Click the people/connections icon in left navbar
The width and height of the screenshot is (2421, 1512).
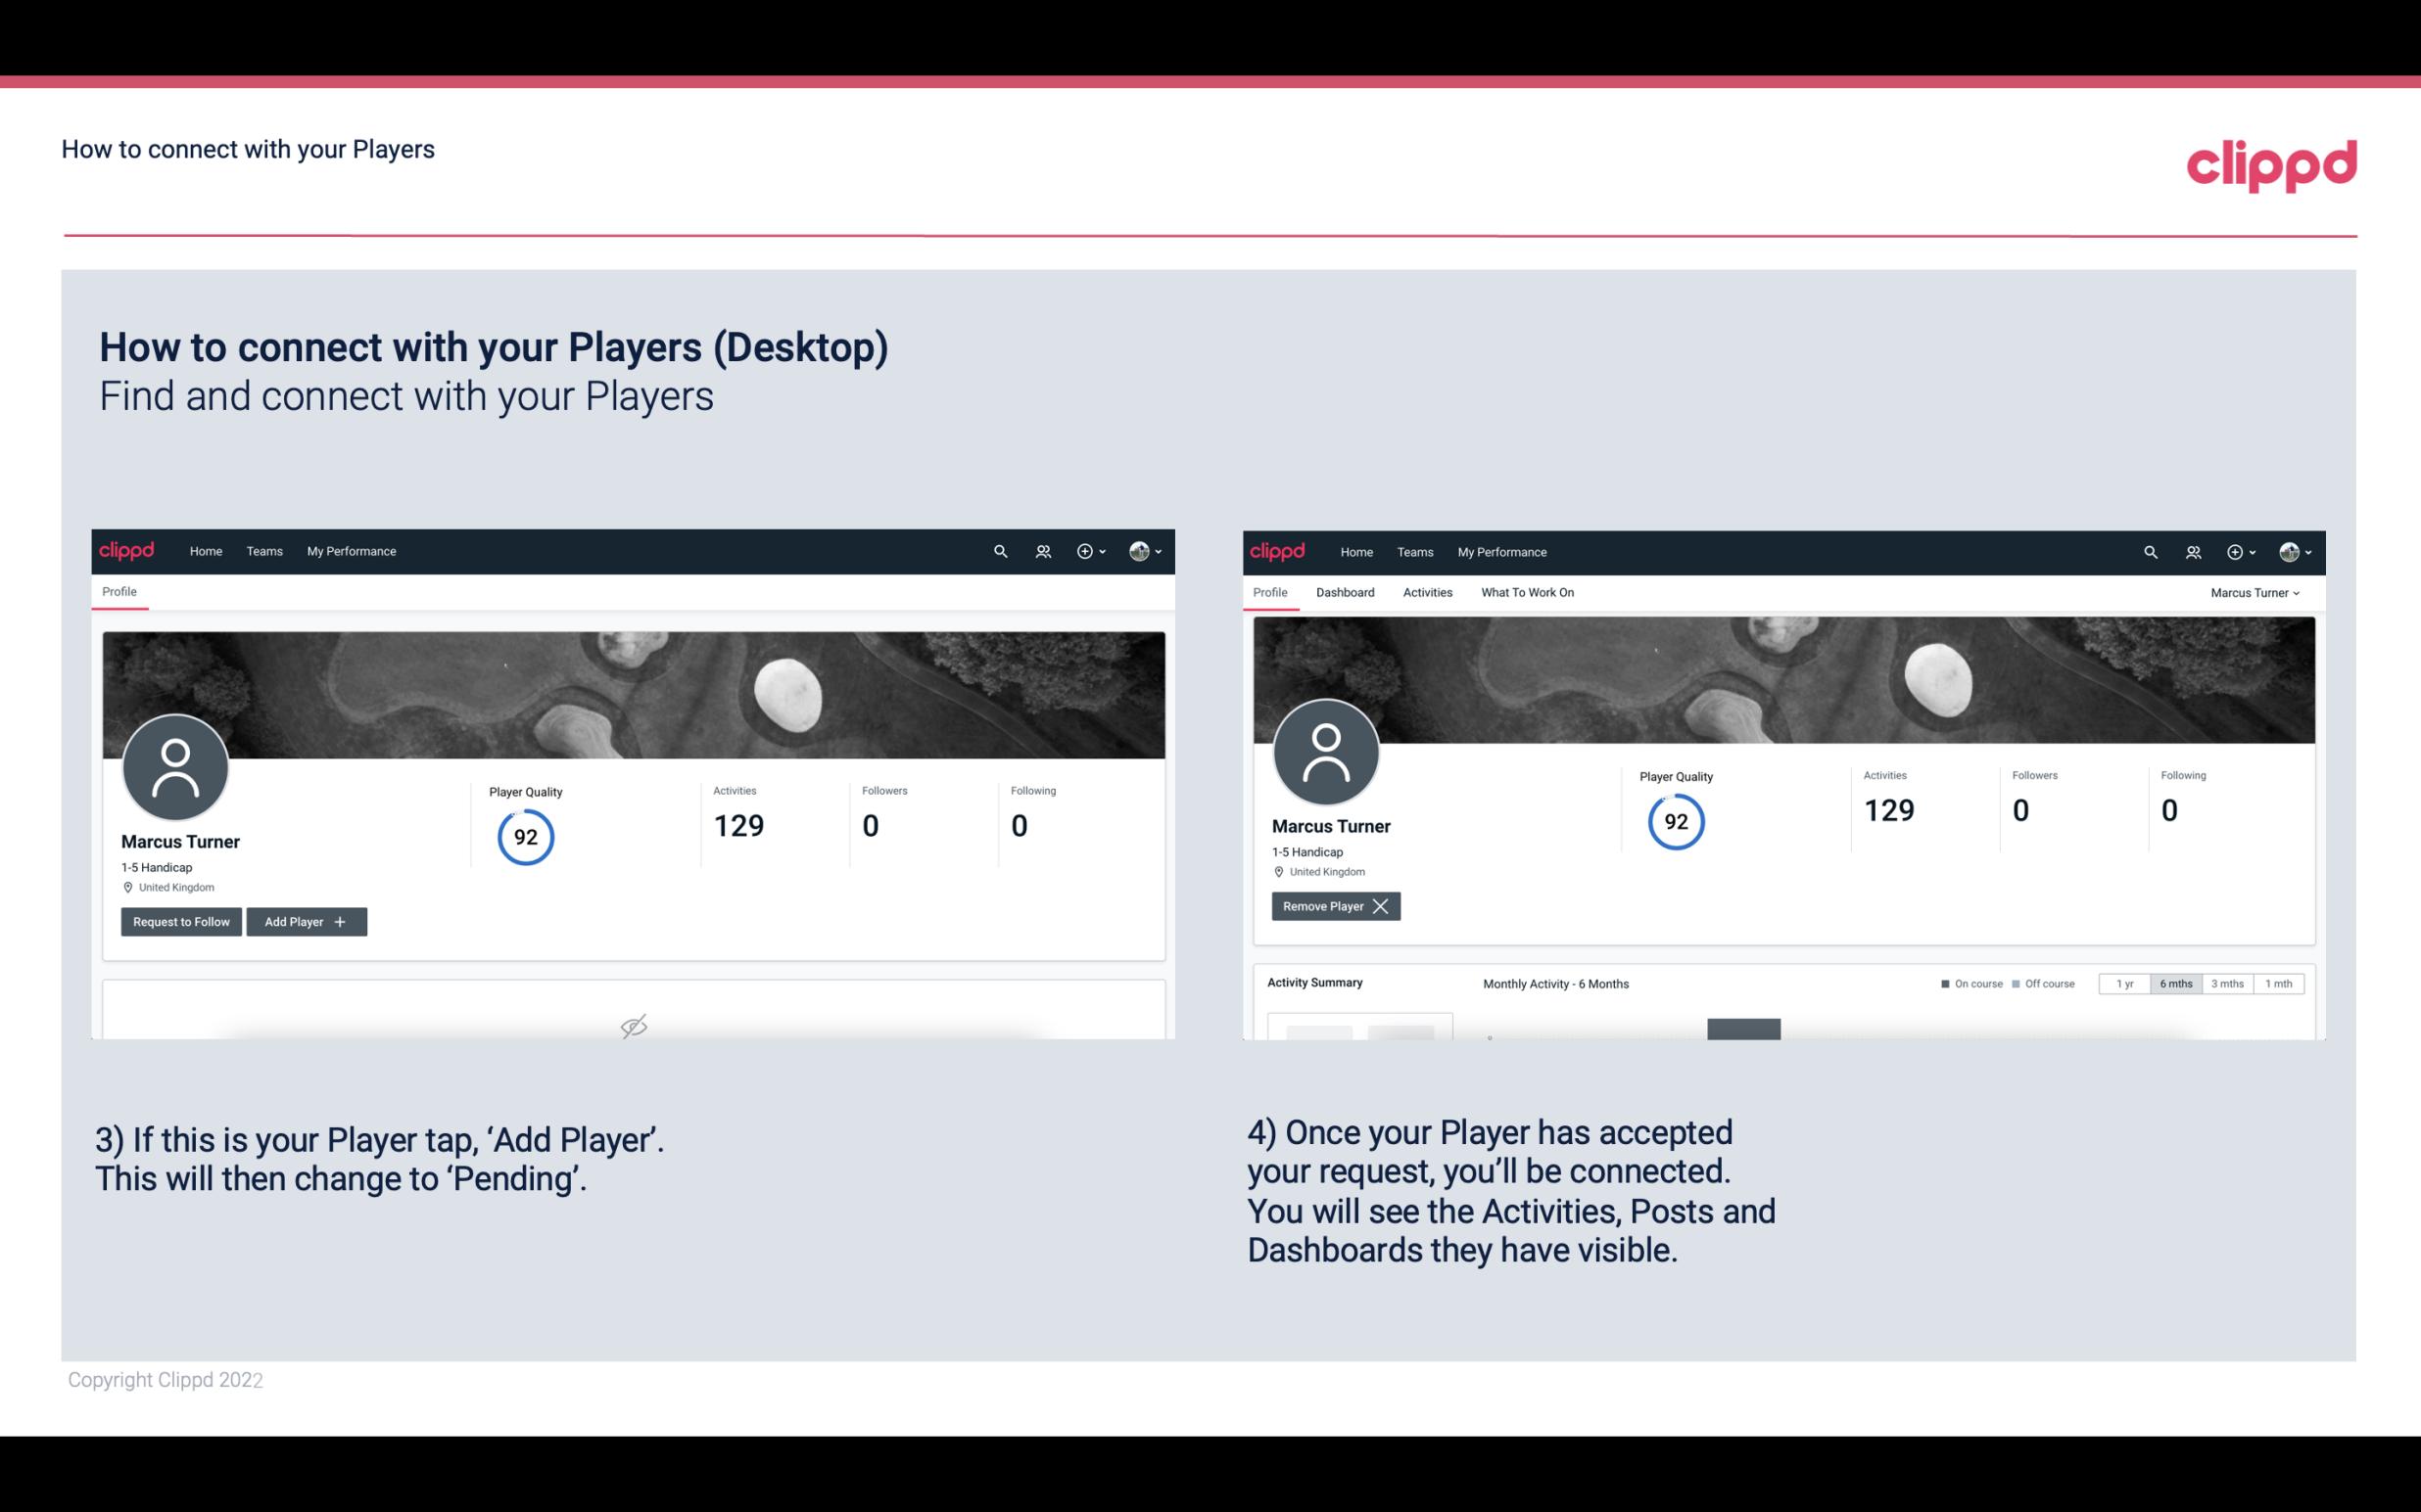coord(1040,550)
